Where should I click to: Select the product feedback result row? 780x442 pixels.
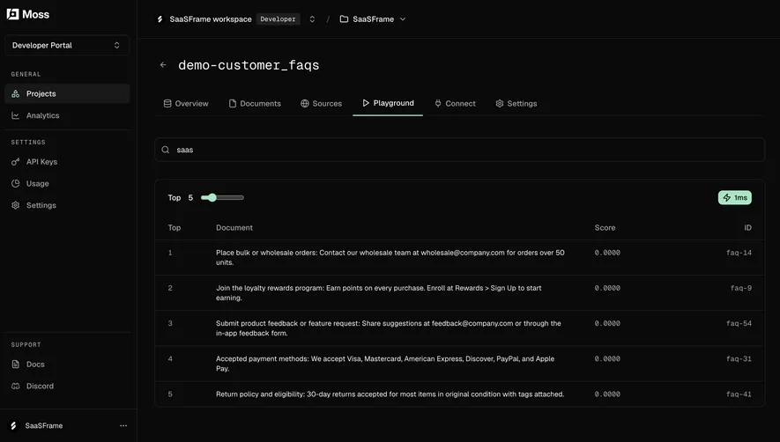pyautogui.click(x=460, y=328)
